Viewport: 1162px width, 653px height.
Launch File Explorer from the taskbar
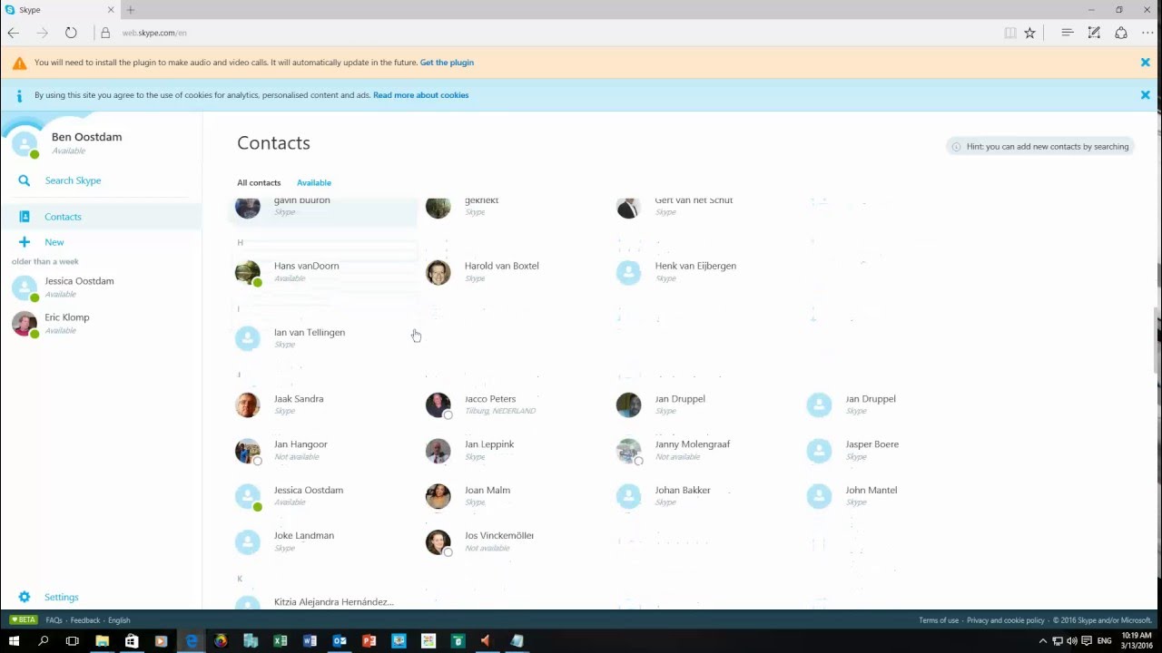point(103,641)
